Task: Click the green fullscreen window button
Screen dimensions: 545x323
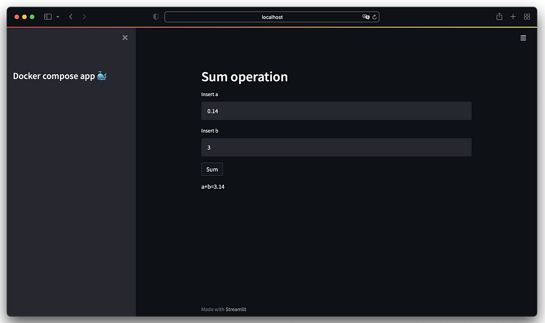Action: point(32,17)
